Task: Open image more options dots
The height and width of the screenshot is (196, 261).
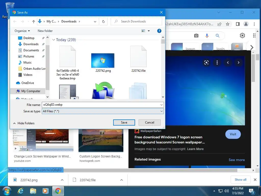Action: [217, 63]
